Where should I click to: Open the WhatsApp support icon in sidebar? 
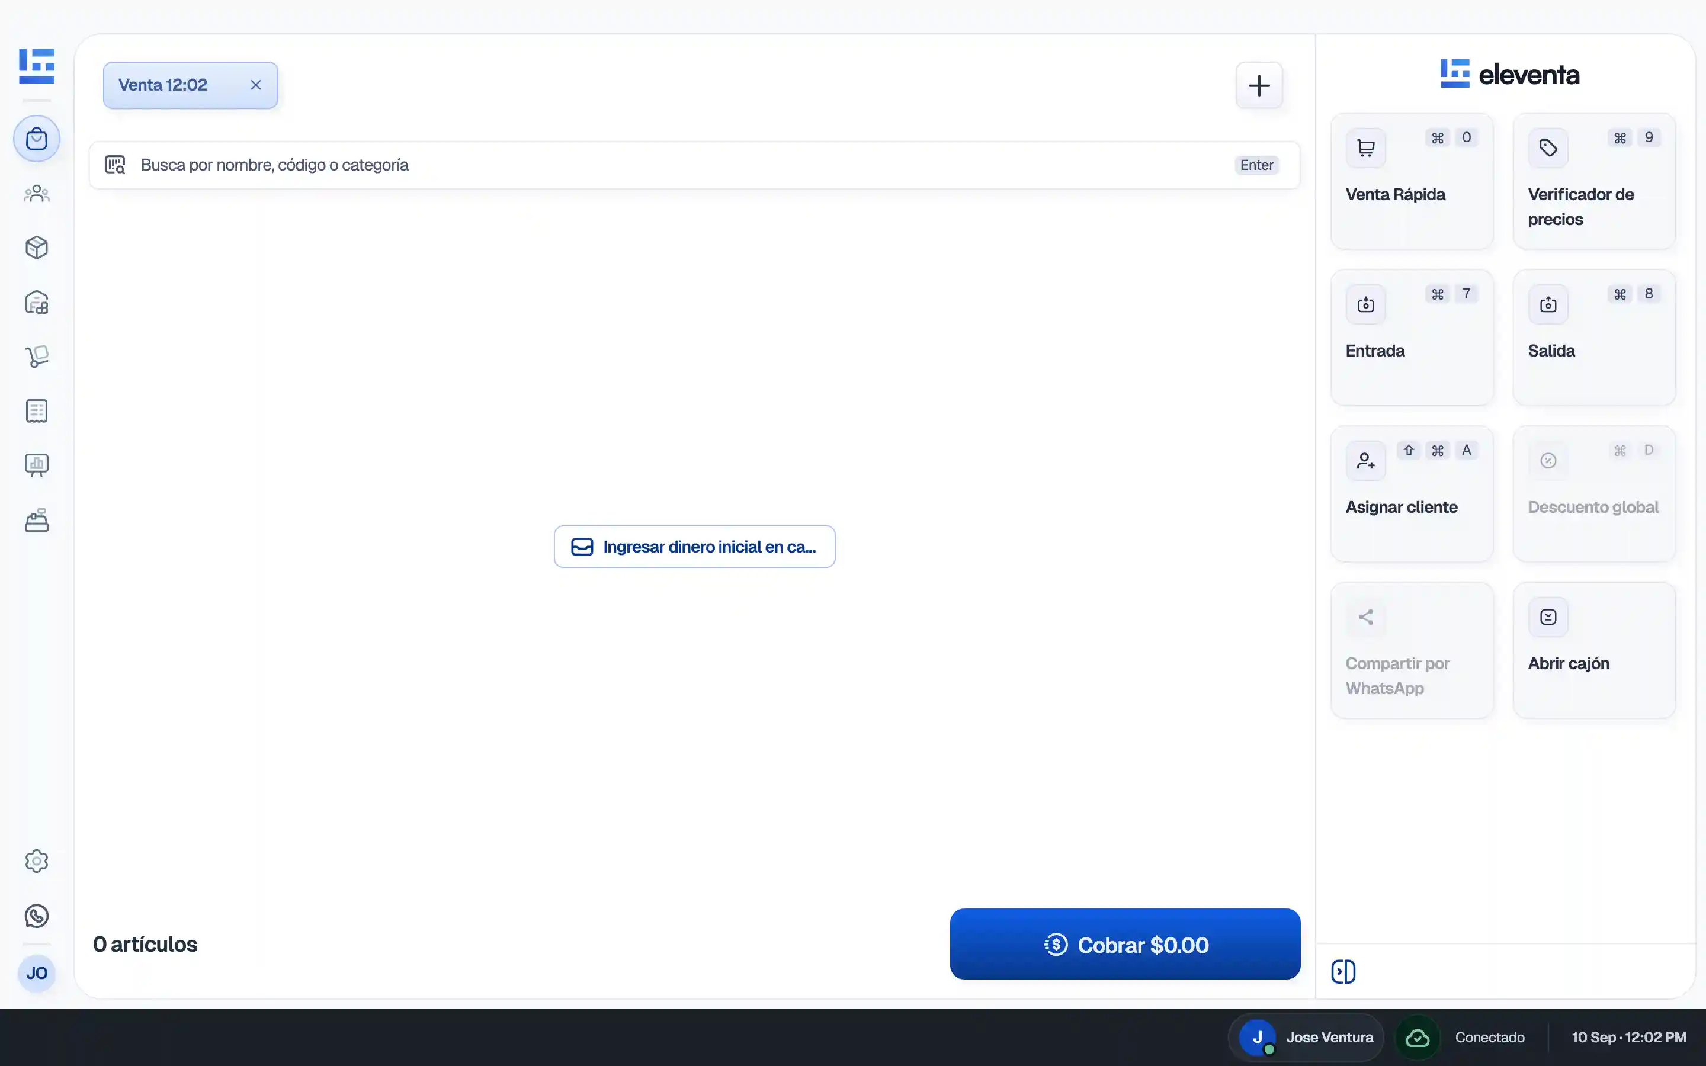coord(37,916)
